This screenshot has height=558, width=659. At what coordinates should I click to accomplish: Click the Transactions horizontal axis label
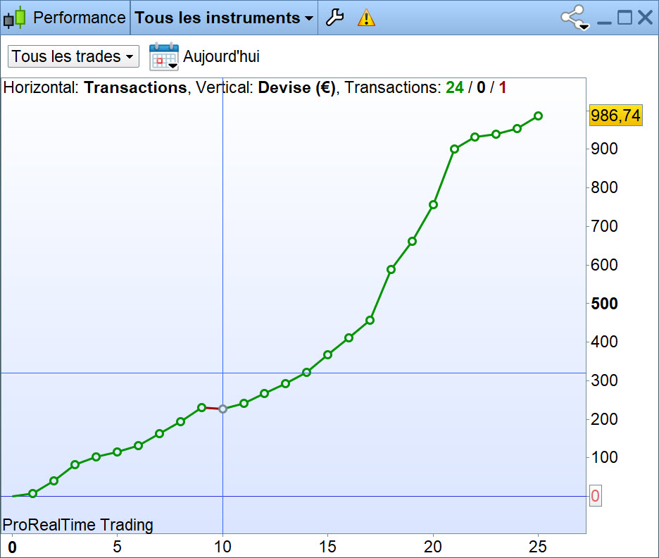(x=135, y=87)
